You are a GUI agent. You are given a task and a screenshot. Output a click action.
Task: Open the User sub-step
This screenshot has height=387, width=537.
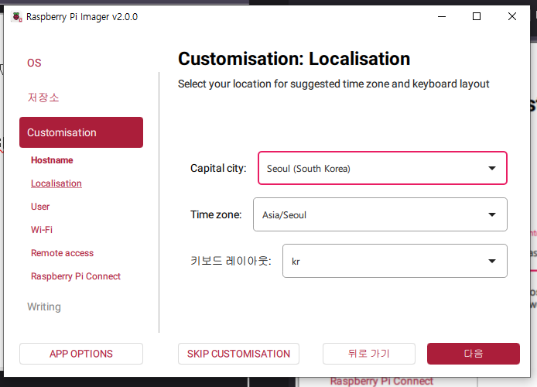click(40, 207)
